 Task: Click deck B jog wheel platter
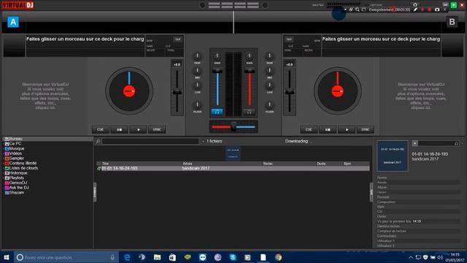click(337, 91)
